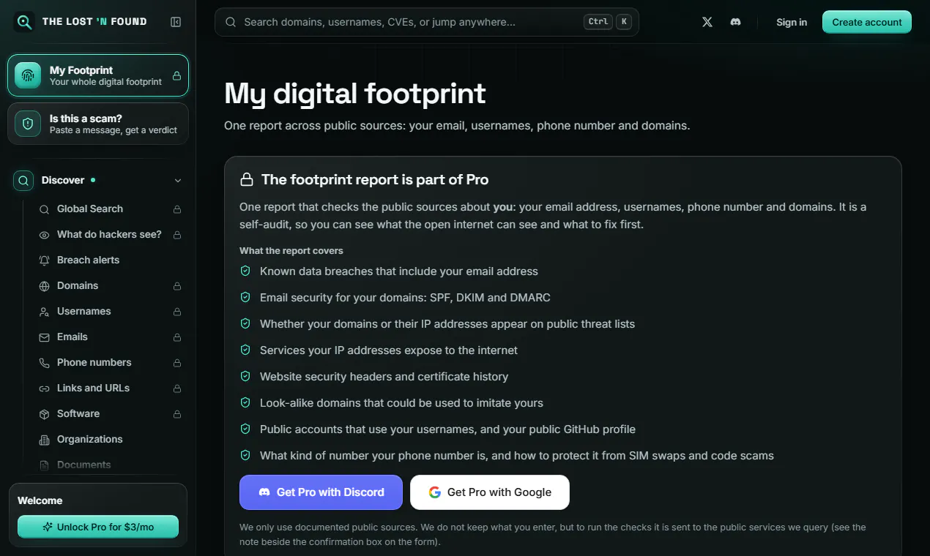Screen dimensions: 930x556
Task: Click the Sign in link
Action: click(792, 22)
